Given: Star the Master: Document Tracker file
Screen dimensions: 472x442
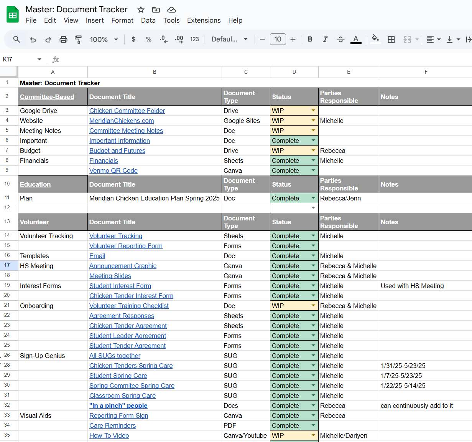Looking at the screenshot, I should [x=141, y=10].
